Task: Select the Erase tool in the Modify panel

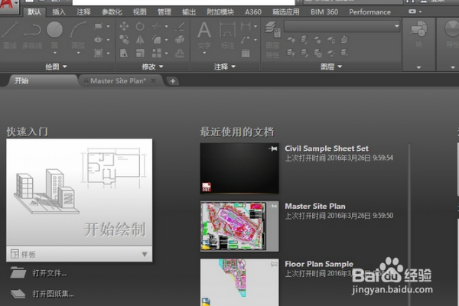Action: point(179,26)
